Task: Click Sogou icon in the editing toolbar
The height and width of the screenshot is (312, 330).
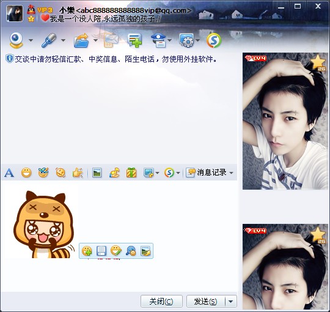Action: [169, 173]
